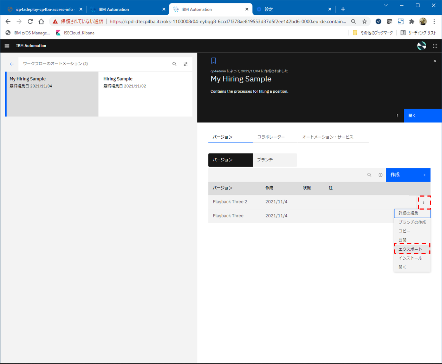Screen dimensions: 442x364
Task: Open the tab search dropdown arrow
Action: tap(385, 5)
